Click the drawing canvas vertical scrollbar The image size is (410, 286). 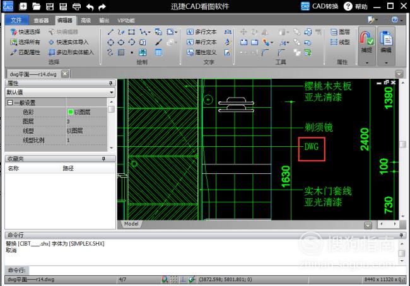click(x=403, y=149)
